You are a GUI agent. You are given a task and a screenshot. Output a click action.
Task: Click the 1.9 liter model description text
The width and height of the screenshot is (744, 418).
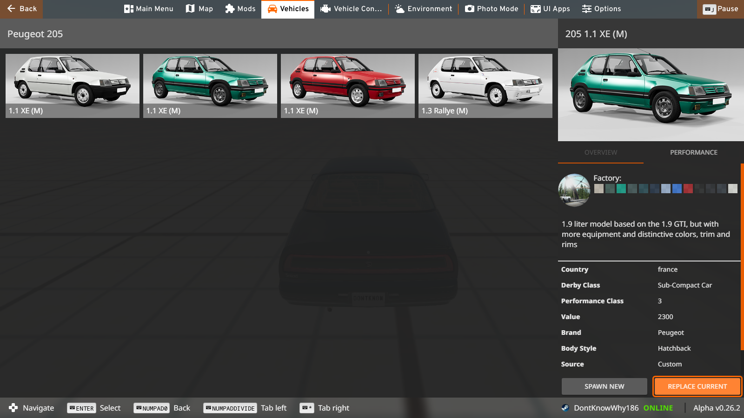646,234
